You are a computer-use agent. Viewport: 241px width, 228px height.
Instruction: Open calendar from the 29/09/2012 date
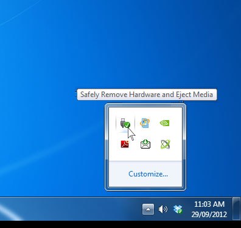point(209,214)
